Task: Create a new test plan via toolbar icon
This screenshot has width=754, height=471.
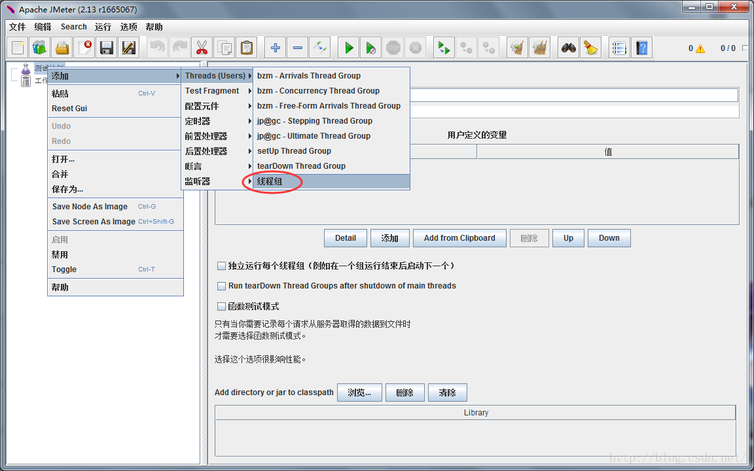Action: (18, 48)
